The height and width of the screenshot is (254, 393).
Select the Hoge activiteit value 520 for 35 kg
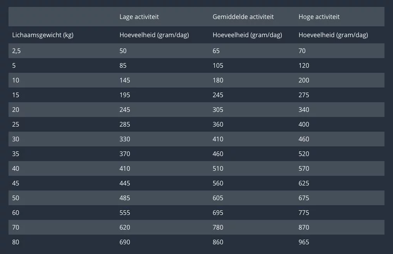(x=304, y=154)
